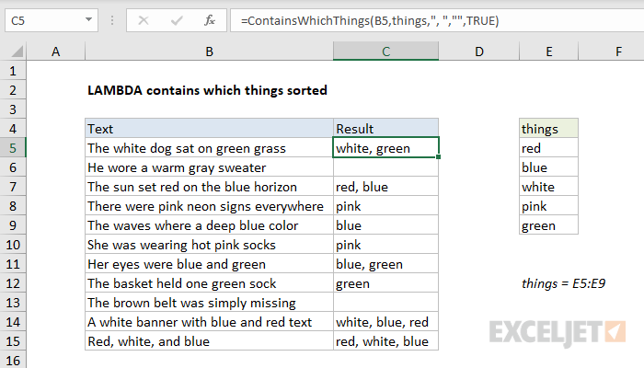
Task: Click 'pink' in the things list
Action: (x=548, y=206)
